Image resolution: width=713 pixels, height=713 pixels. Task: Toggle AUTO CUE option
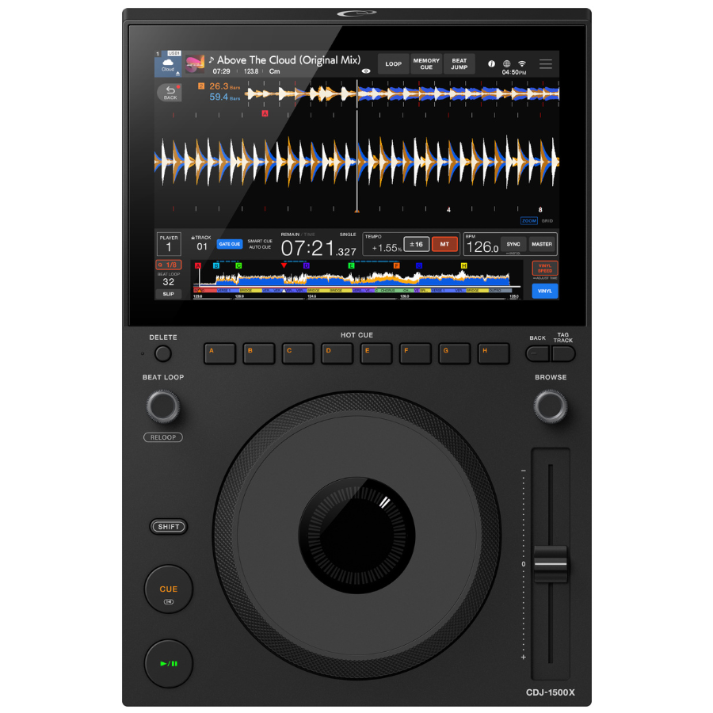[x=260, y=247]
